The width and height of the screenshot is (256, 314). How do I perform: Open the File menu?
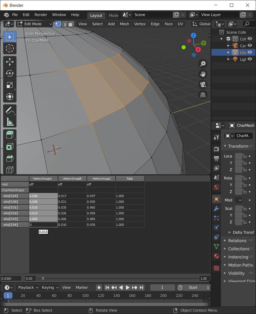click(x=15, y=15)
